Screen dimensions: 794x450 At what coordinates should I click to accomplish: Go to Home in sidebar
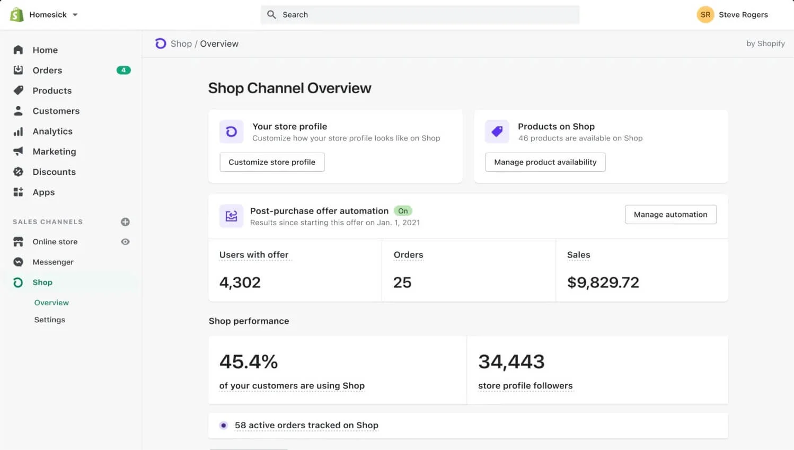click(x=45, y=50)
